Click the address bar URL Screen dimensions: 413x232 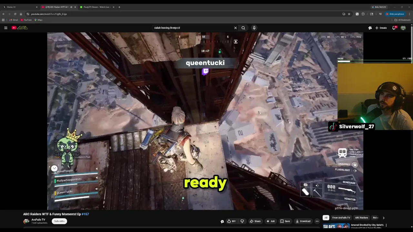(x=49, y=14)
